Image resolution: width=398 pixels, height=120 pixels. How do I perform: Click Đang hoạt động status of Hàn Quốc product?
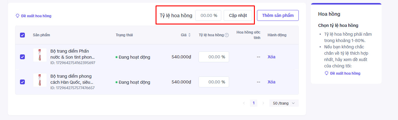coord(133,82)
